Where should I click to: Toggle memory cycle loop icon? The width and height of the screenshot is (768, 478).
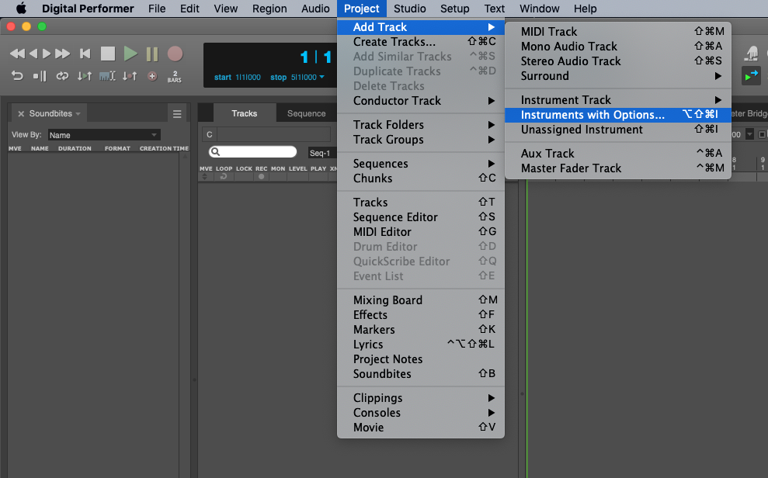[x=62, y=76]
